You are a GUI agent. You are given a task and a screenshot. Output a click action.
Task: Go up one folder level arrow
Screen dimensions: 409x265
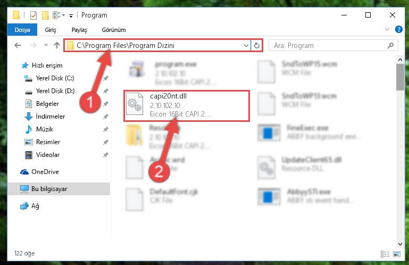57,45
